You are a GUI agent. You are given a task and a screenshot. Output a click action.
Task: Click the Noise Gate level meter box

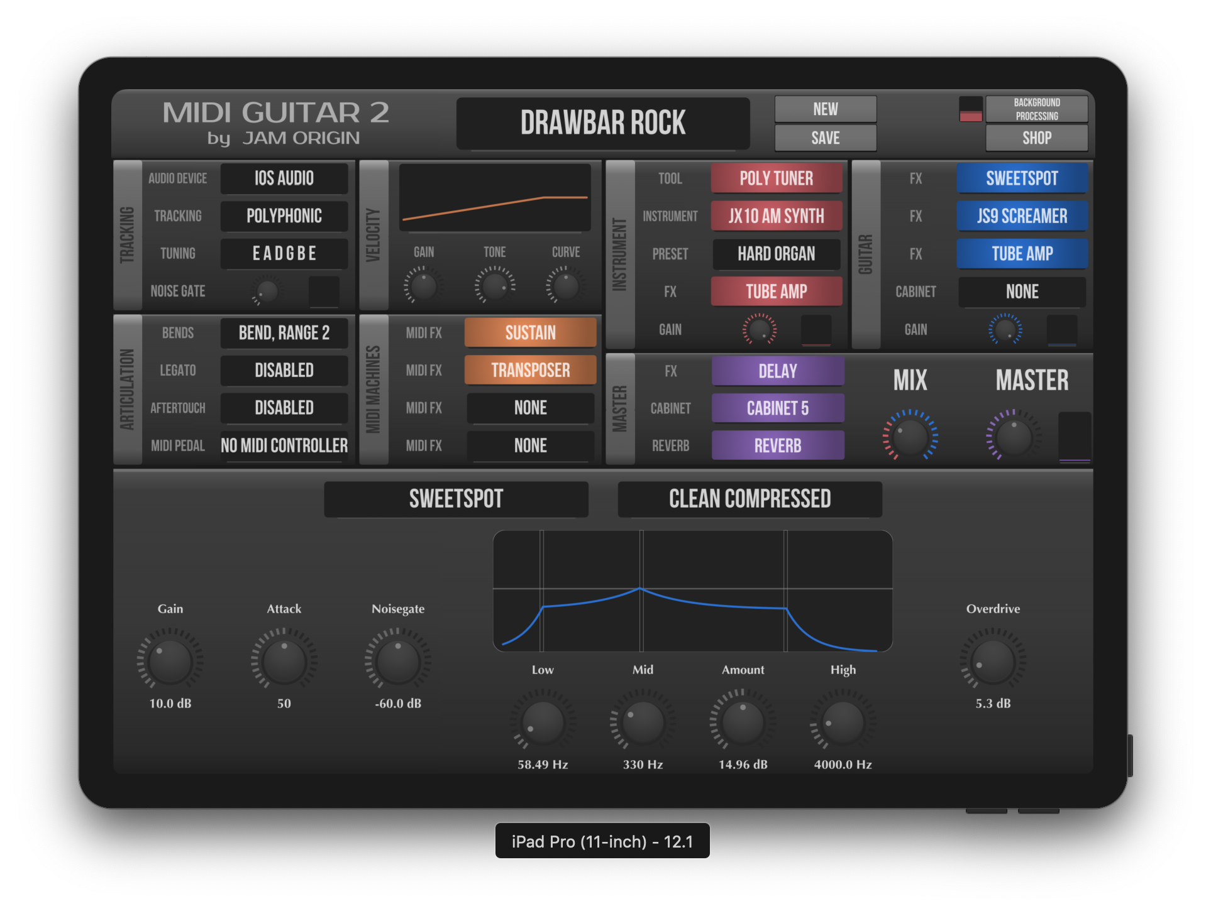click(324, 292)
